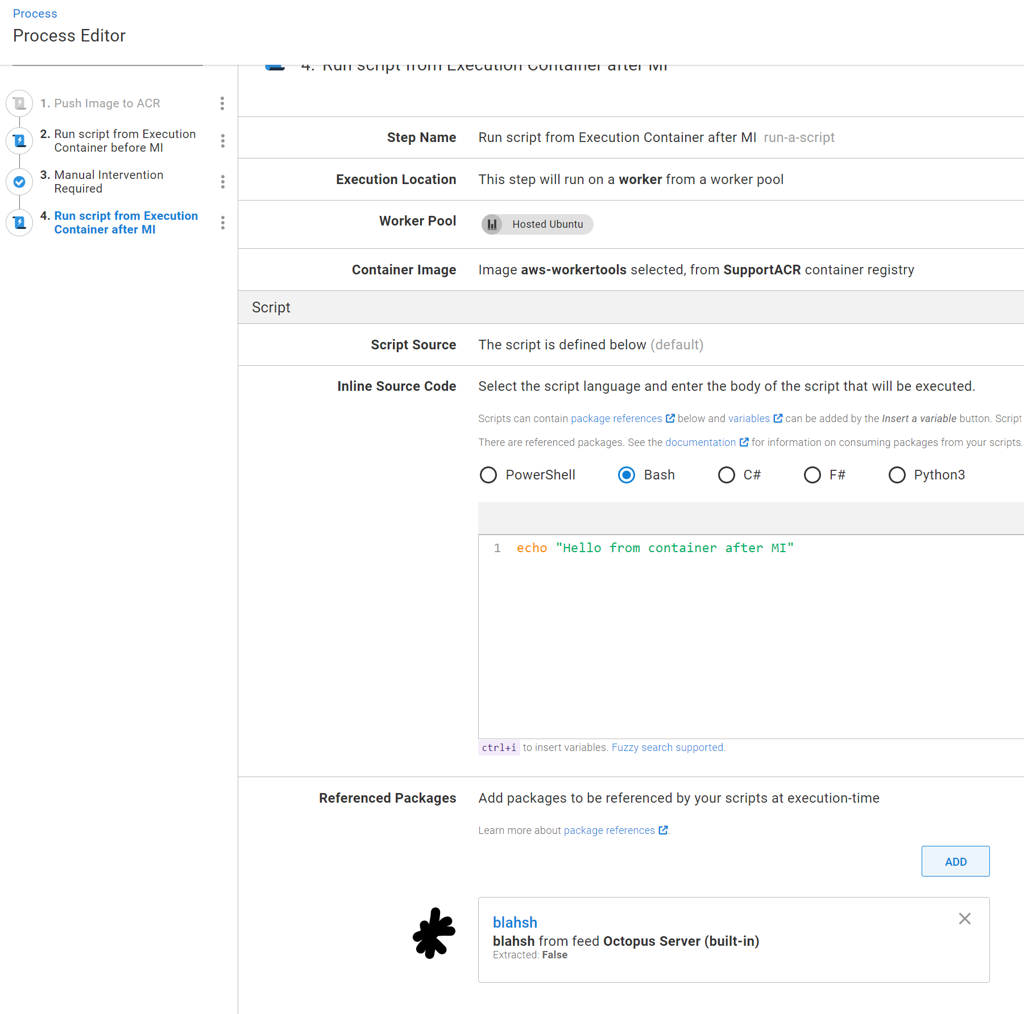Open the blahsh package link
Screen dimensions: 1024x1014
click(x=515, y=923)
